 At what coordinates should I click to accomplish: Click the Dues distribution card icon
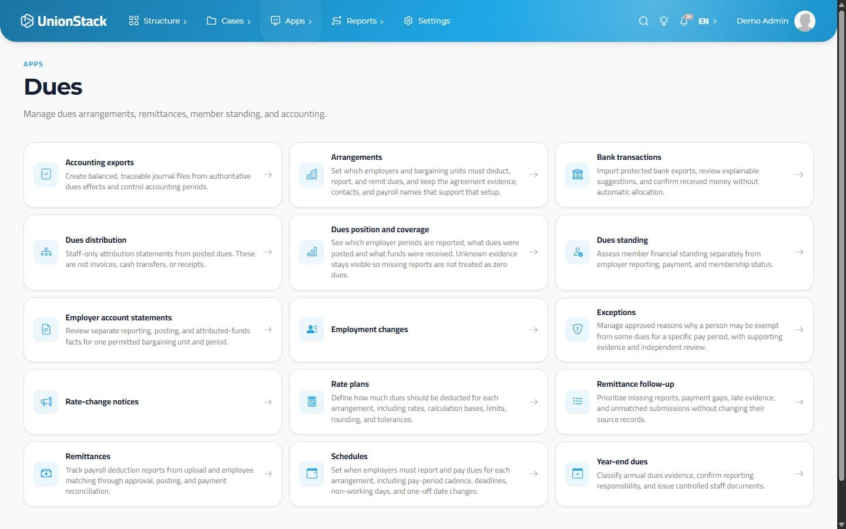click(46, 252)
